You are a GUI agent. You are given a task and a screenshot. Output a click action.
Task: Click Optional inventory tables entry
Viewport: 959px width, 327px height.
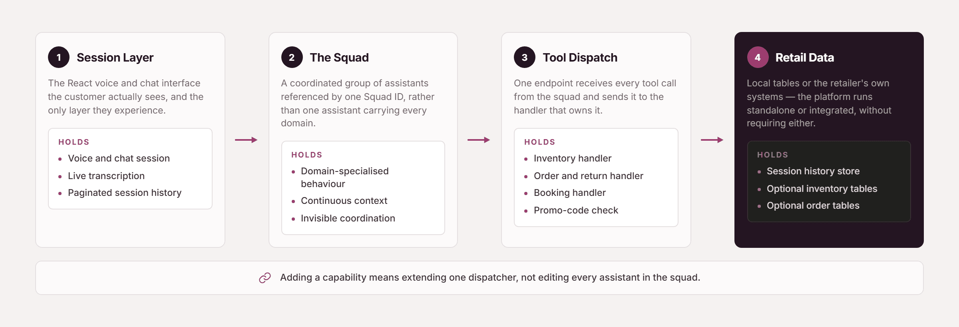(x=822, y=189)
